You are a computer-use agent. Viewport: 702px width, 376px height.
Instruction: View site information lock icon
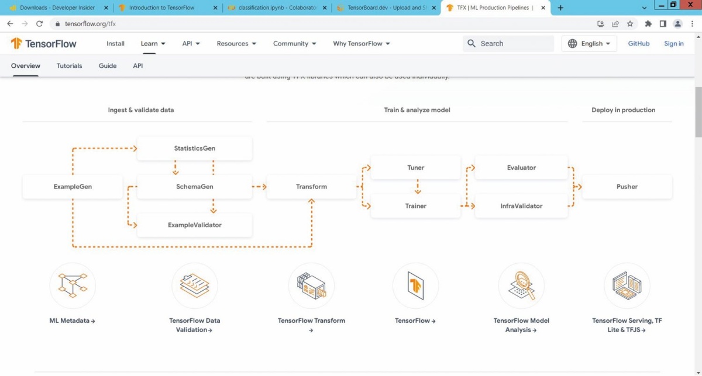[57, 24]
